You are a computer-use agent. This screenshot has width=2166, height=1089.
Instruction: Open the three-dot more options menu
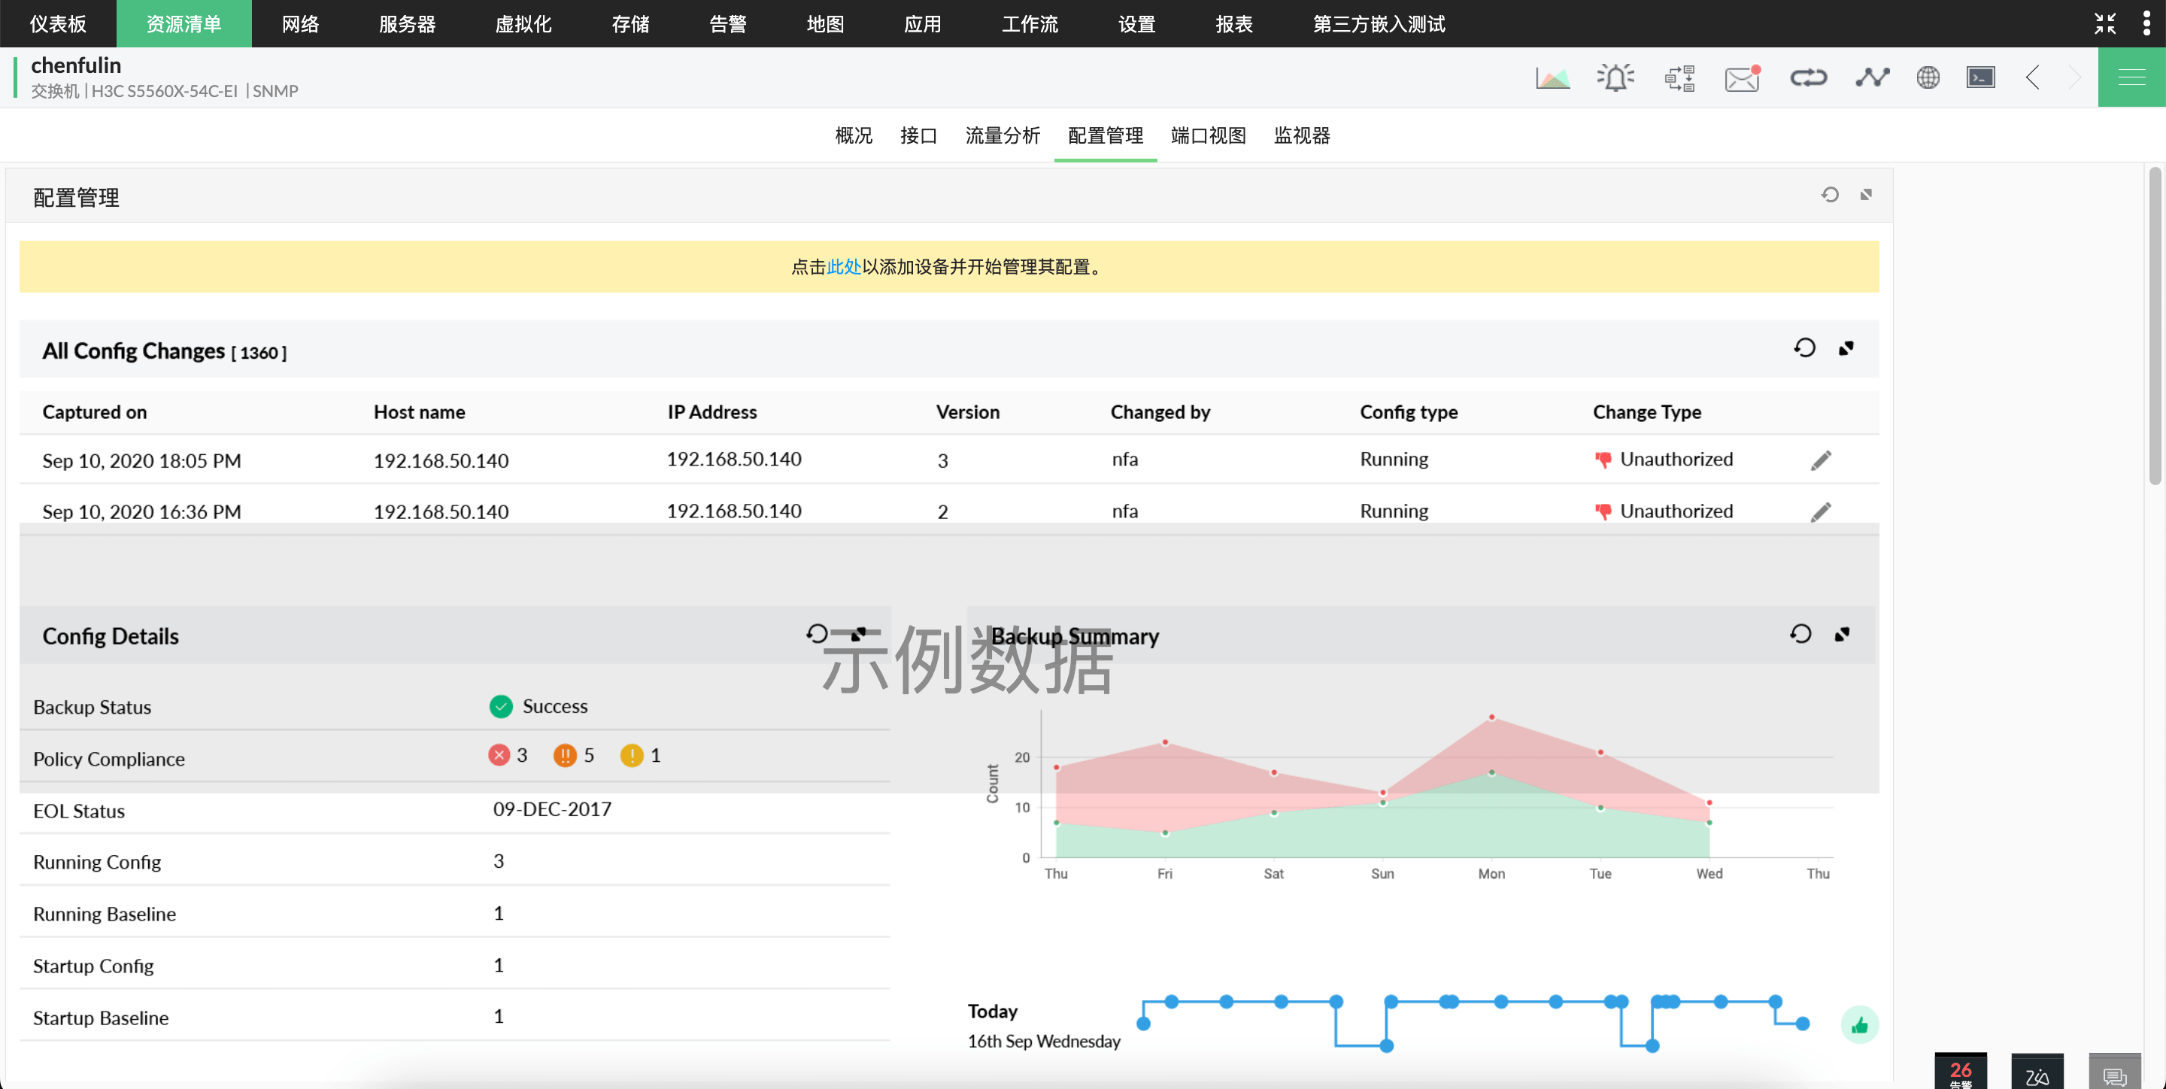click(2146, 23)
